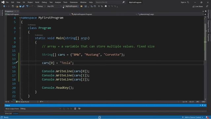Open the Debug menu

pyautogui.click(x=44, y=2)
